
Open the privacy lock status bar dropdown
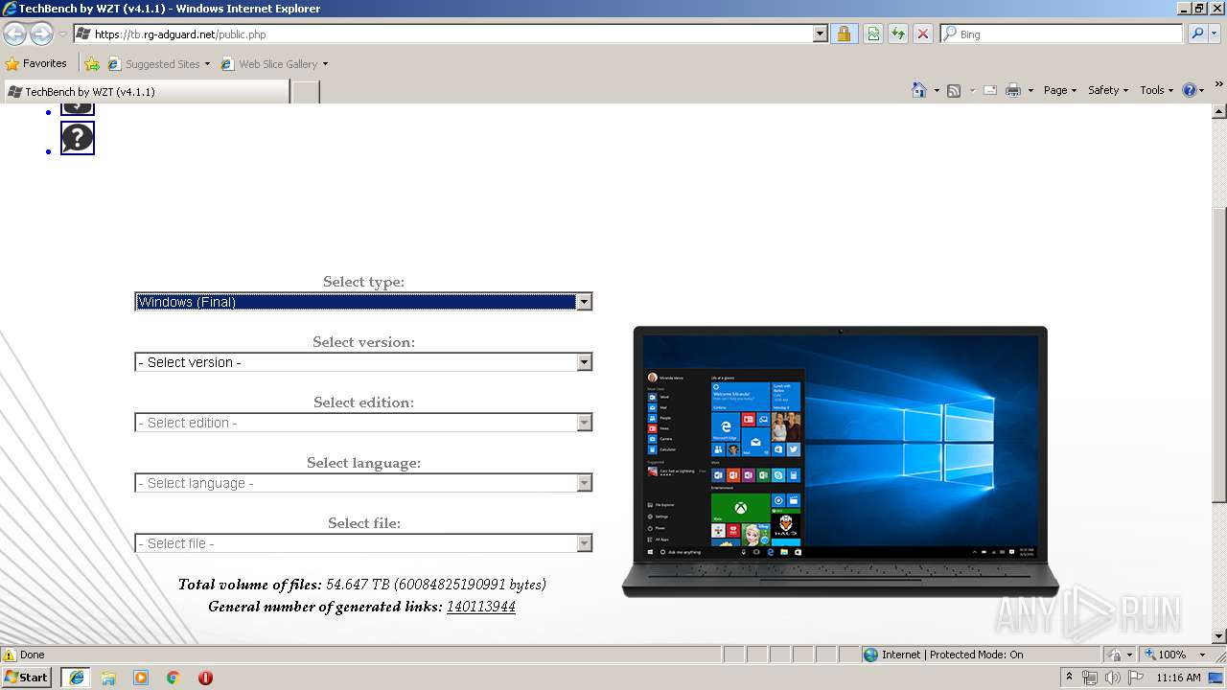tap(1120, 655)
